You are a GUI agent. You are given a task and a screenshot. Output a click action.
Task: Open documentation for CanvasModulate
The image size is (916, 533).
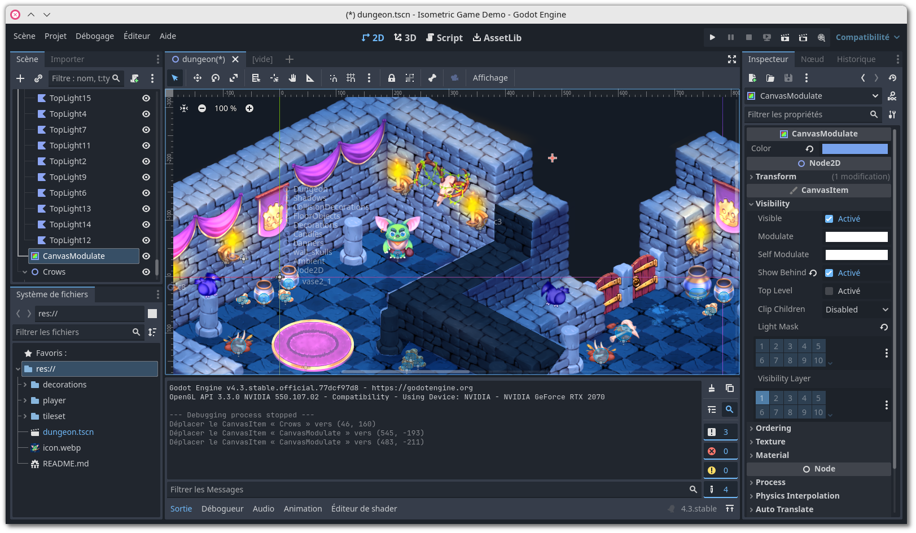pyautogui.click(x=892, y=96)
